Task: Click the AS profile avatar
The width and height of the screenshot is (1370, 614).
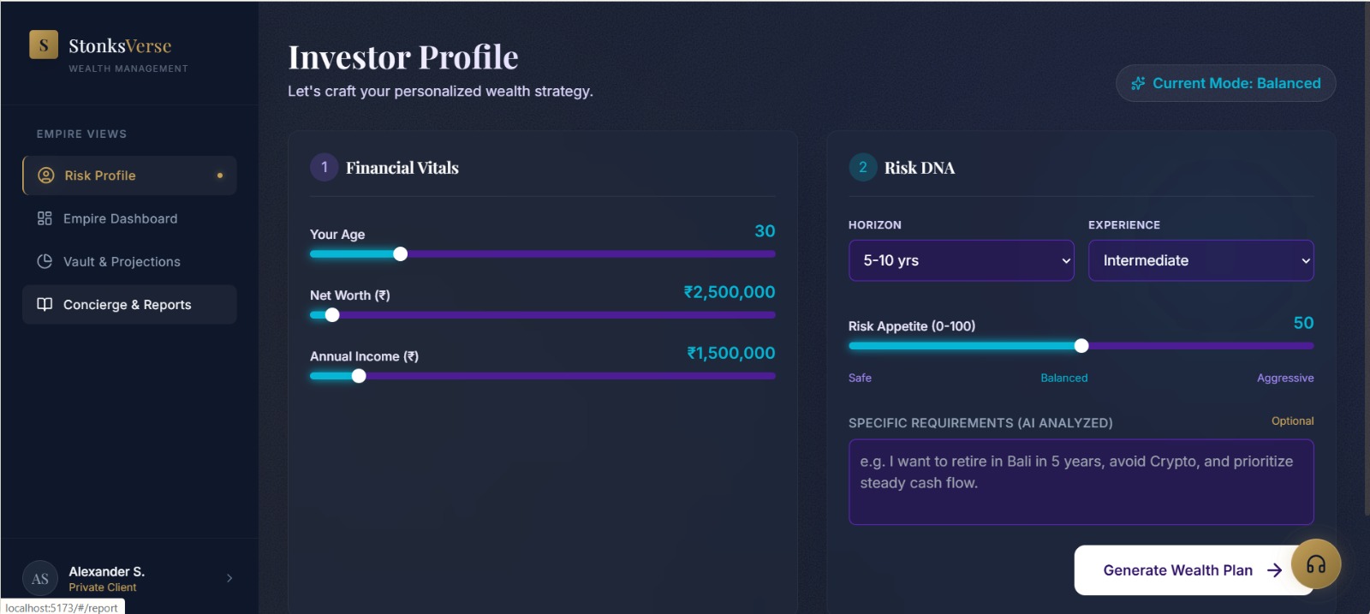Action: [40, 579]
